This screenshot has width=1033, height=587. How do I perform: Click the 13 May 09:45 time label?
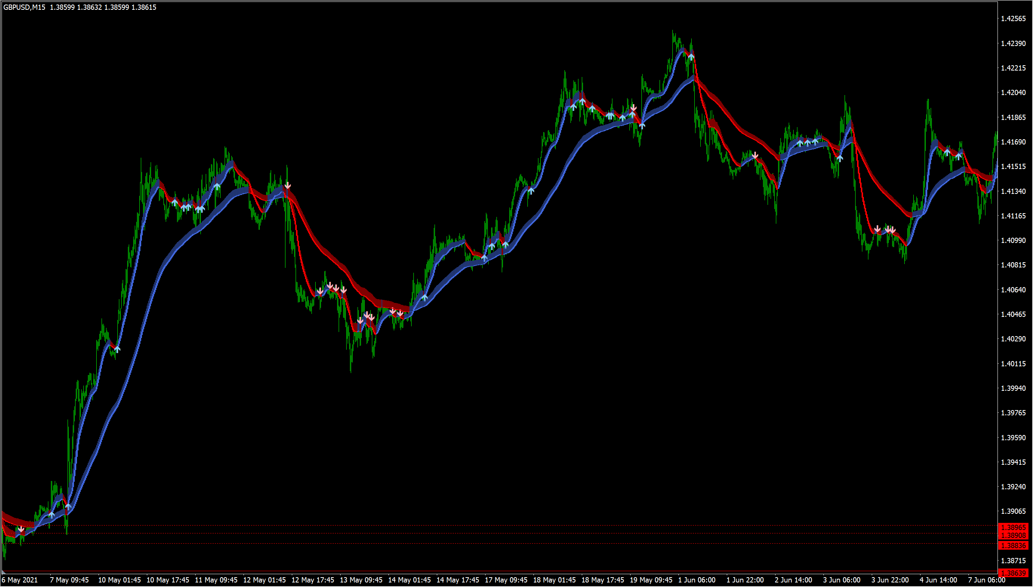pyautogui.click(x=361, y=580)
